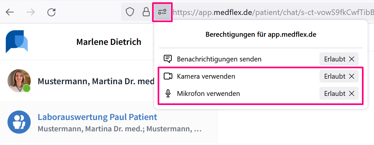The image size is (374, 145).
Task: Click the browser forward arrow
Action: 31,12
